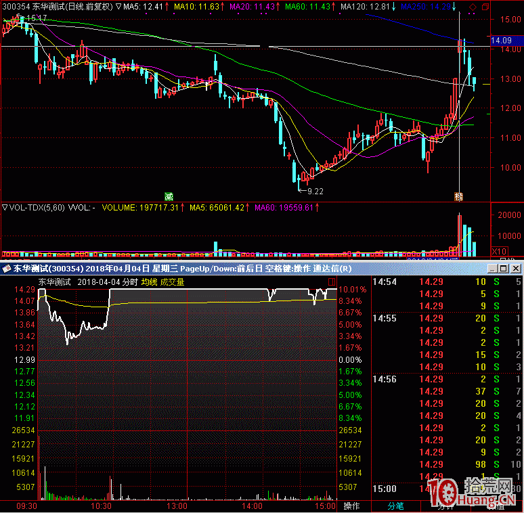
Task: Maximize the 东华测试 intraday window
Action: click(504, 268)
